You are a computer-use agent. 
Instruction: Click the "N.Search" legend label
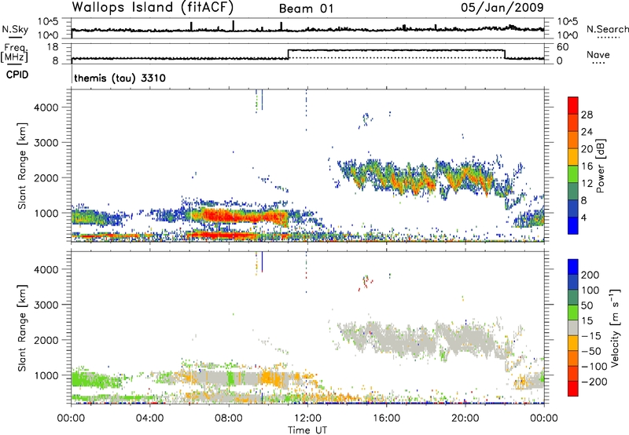pos(607,29)
